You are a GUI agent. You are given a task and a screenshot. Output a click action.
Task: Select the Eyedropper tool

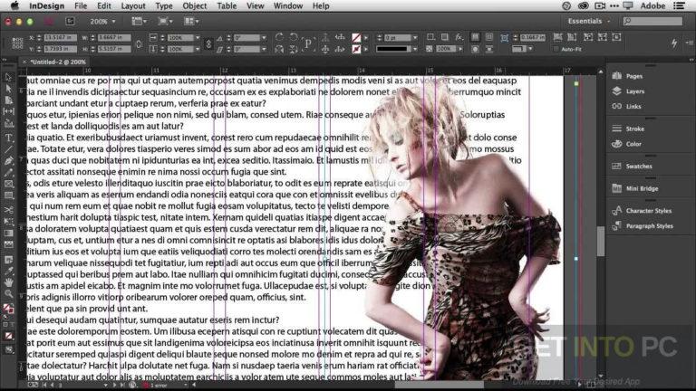click(8, 271)
